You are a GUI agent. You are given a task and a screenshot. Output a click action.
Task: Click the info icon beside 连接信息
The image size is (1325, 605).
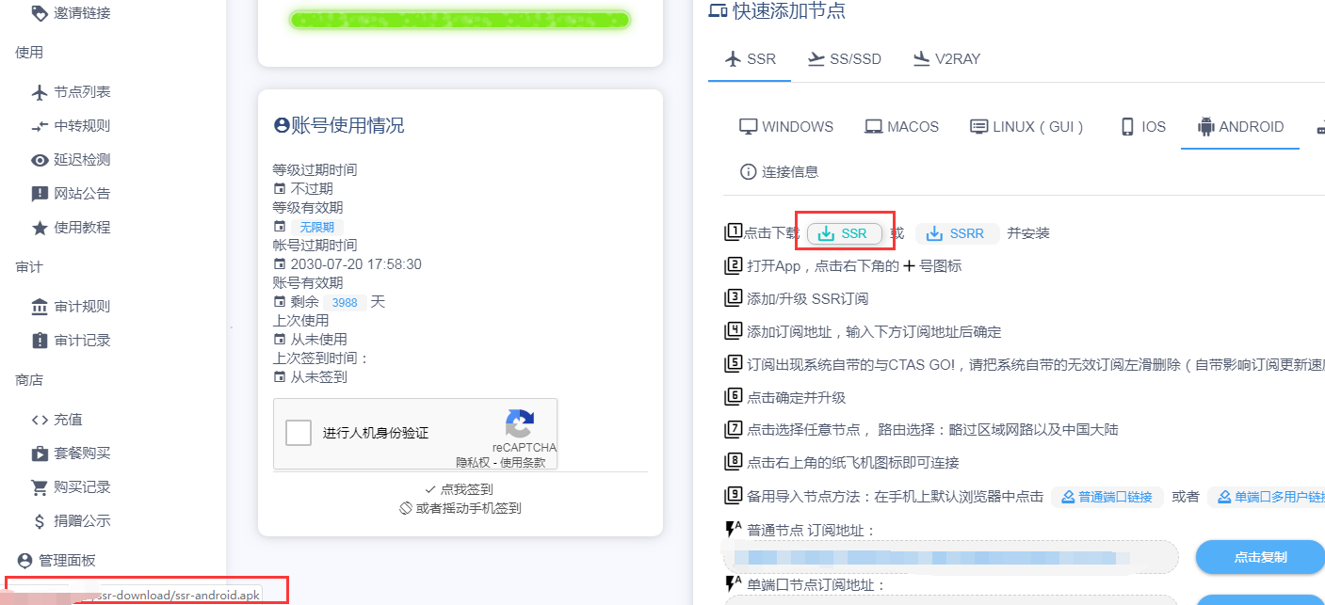coord(749,172)
